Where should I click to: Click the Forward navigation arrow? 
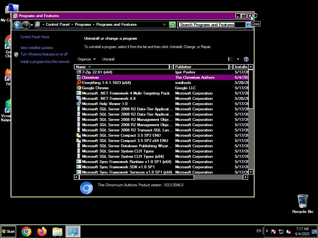(25, 25)
